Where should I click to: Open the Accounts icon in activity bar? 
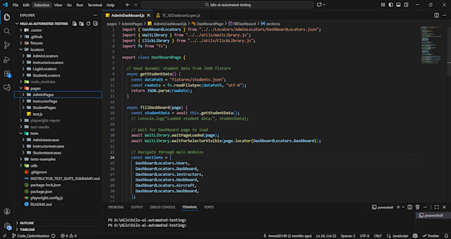click(x=7, y=212)
